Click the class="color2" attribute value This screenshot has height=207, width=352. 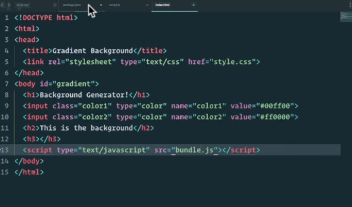pos(95,117)
